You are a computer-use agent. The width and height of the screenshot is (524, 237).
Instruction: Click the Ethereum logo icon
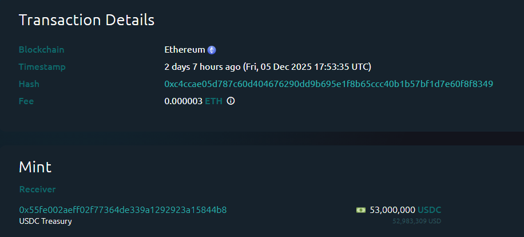[212, 50]
